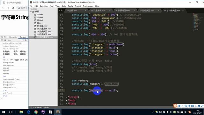The image size is (204, 115).
Task: Select 08-字符串类型.html in the sidebar
Action: click(x=45, y=37)
